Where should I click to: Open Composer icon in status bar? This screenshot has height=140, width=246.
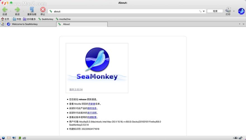[x=14, y=138]
